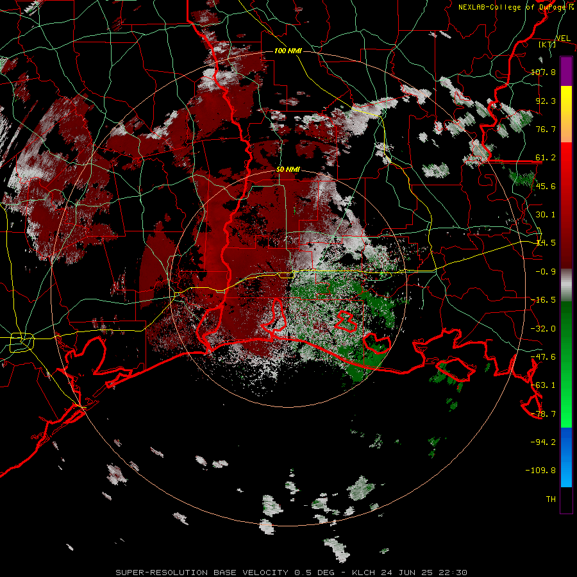577x577 pixels.
Task: Click the 61.2 velocity scale value
Action: pyautogui.click(x=546, y=158)
